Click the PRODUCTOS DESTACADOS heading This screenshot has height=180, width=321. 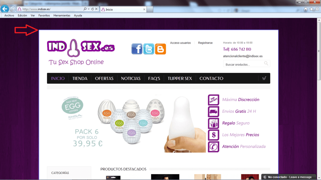tap(123, 169)
